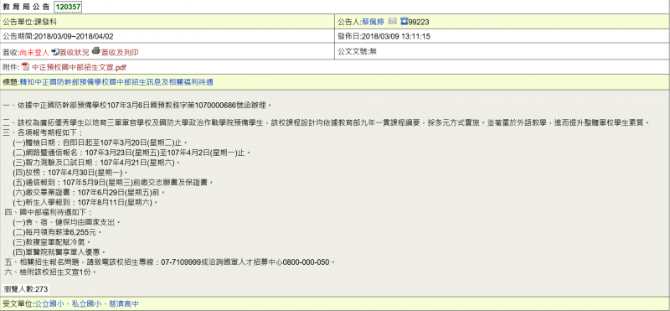
Task: Click the PDF icon beside the attachment
Action: click(26, 66)
